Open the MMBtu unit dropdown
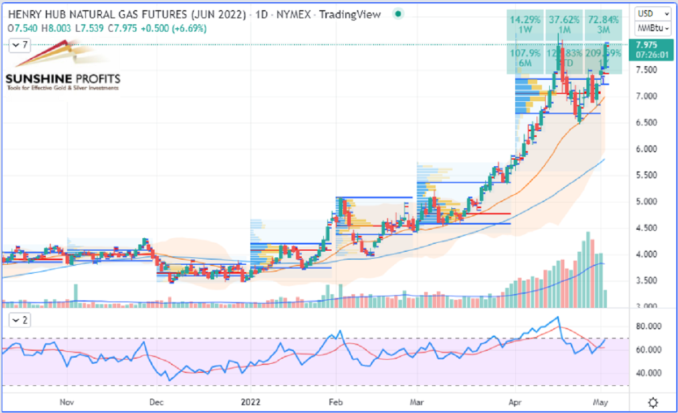 649,28
